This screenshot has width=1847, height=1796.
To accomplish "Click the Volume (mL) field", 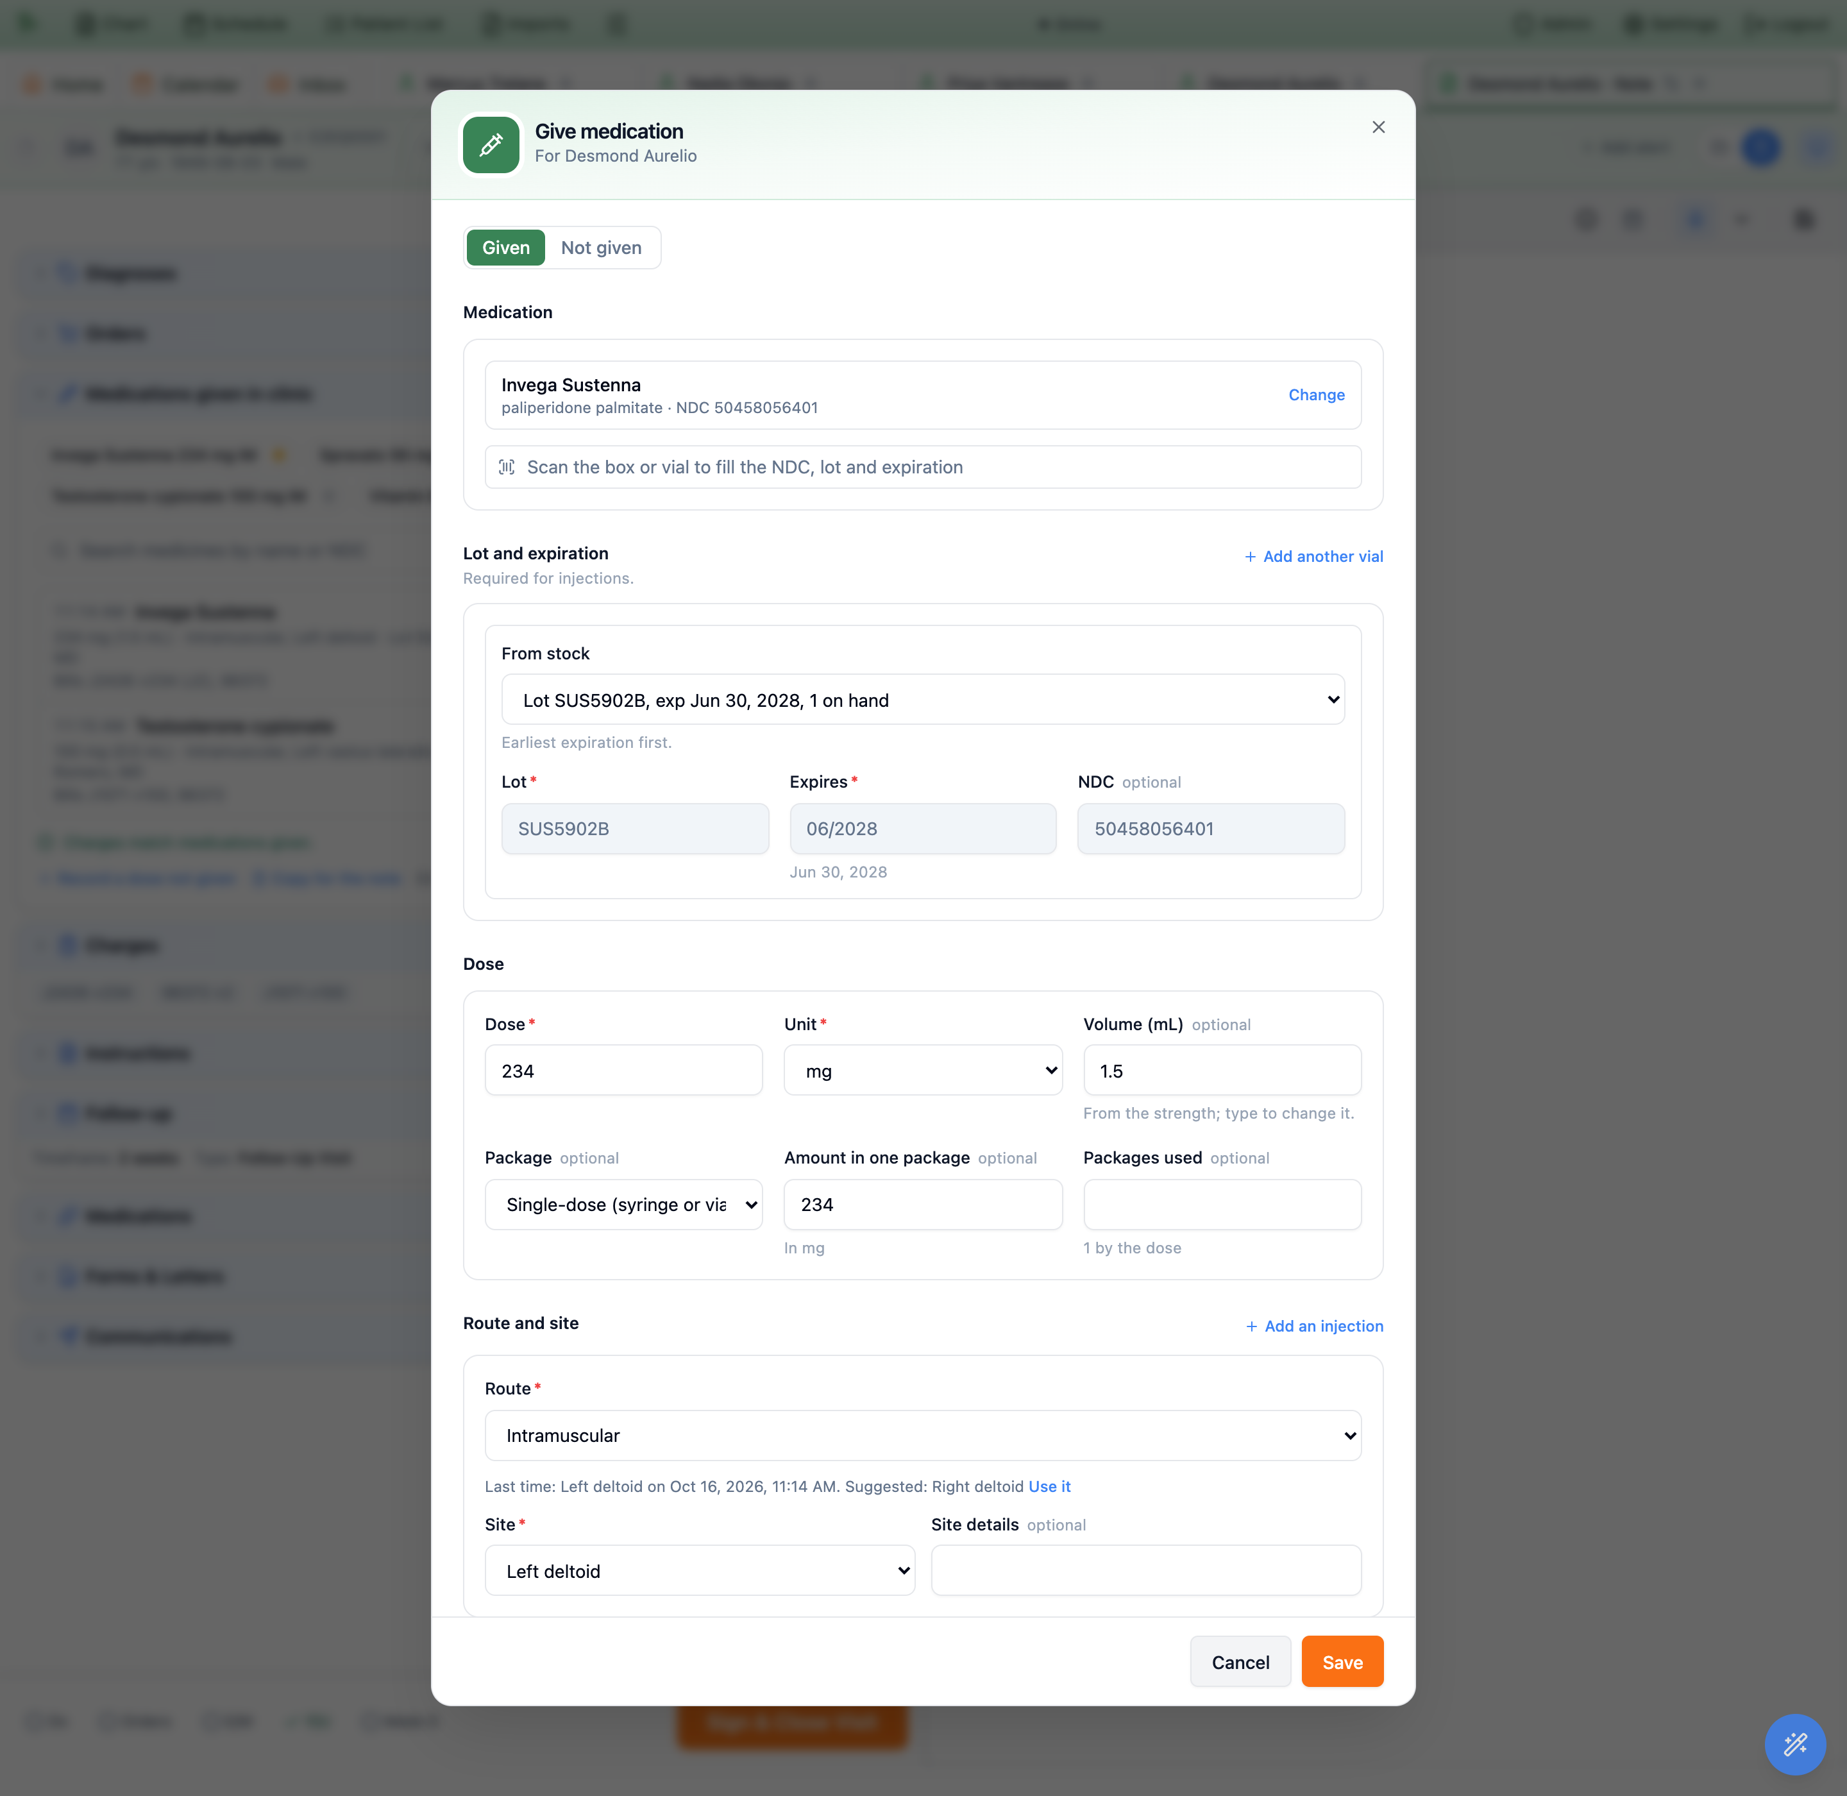I will pos(1222,1071).
